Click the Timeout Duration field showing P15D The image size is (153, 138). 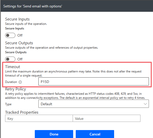pos(94,81)
